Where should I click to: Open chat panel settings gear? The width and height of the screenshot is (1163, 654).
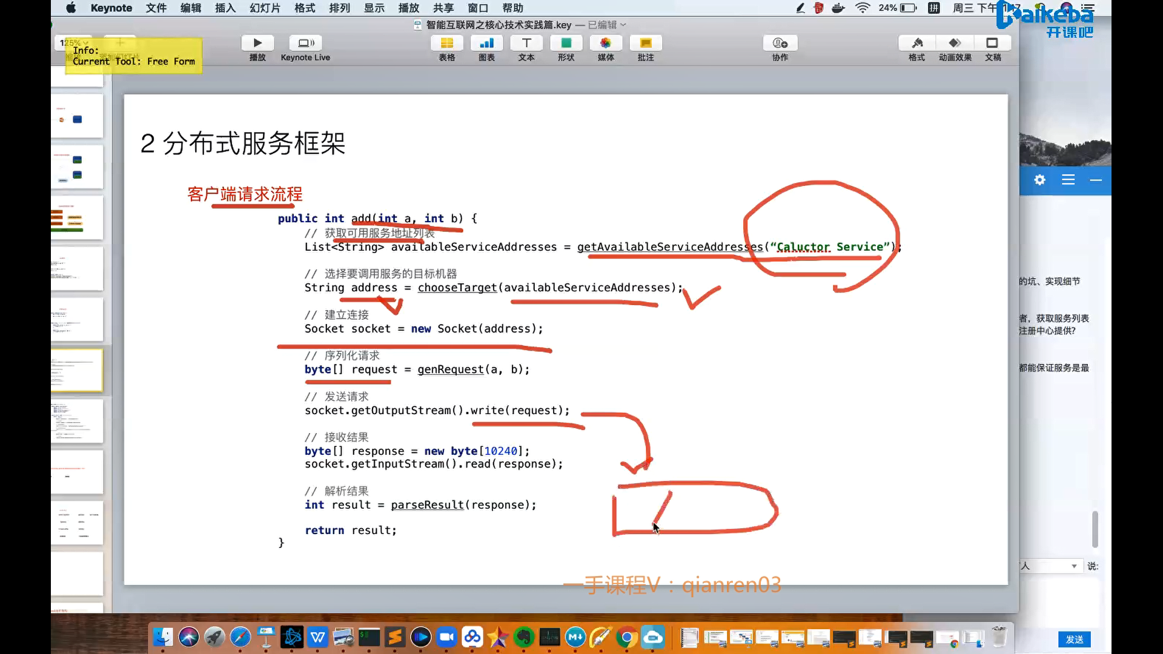1039,180
